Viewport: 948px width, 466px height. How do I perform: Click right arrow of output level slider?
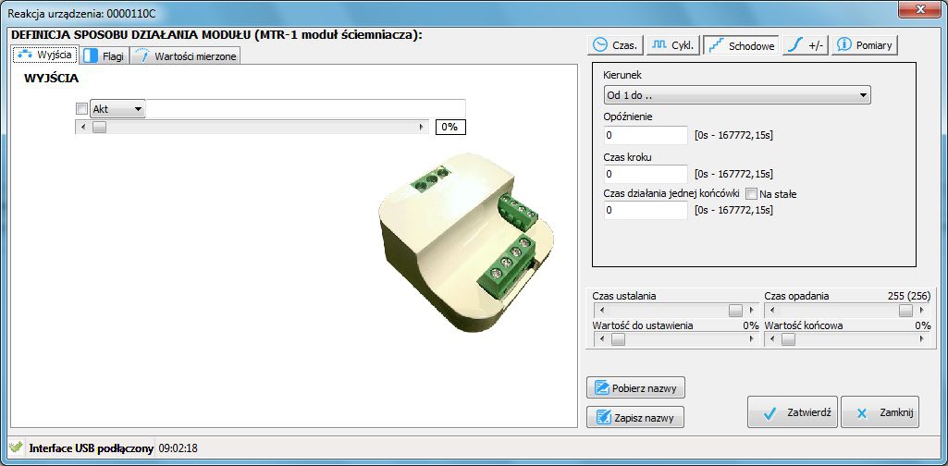[422, 127]
